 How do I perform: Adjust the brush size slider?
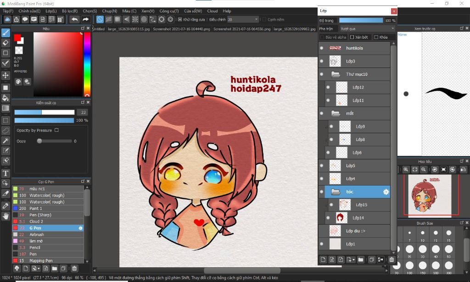click(45, 112)
